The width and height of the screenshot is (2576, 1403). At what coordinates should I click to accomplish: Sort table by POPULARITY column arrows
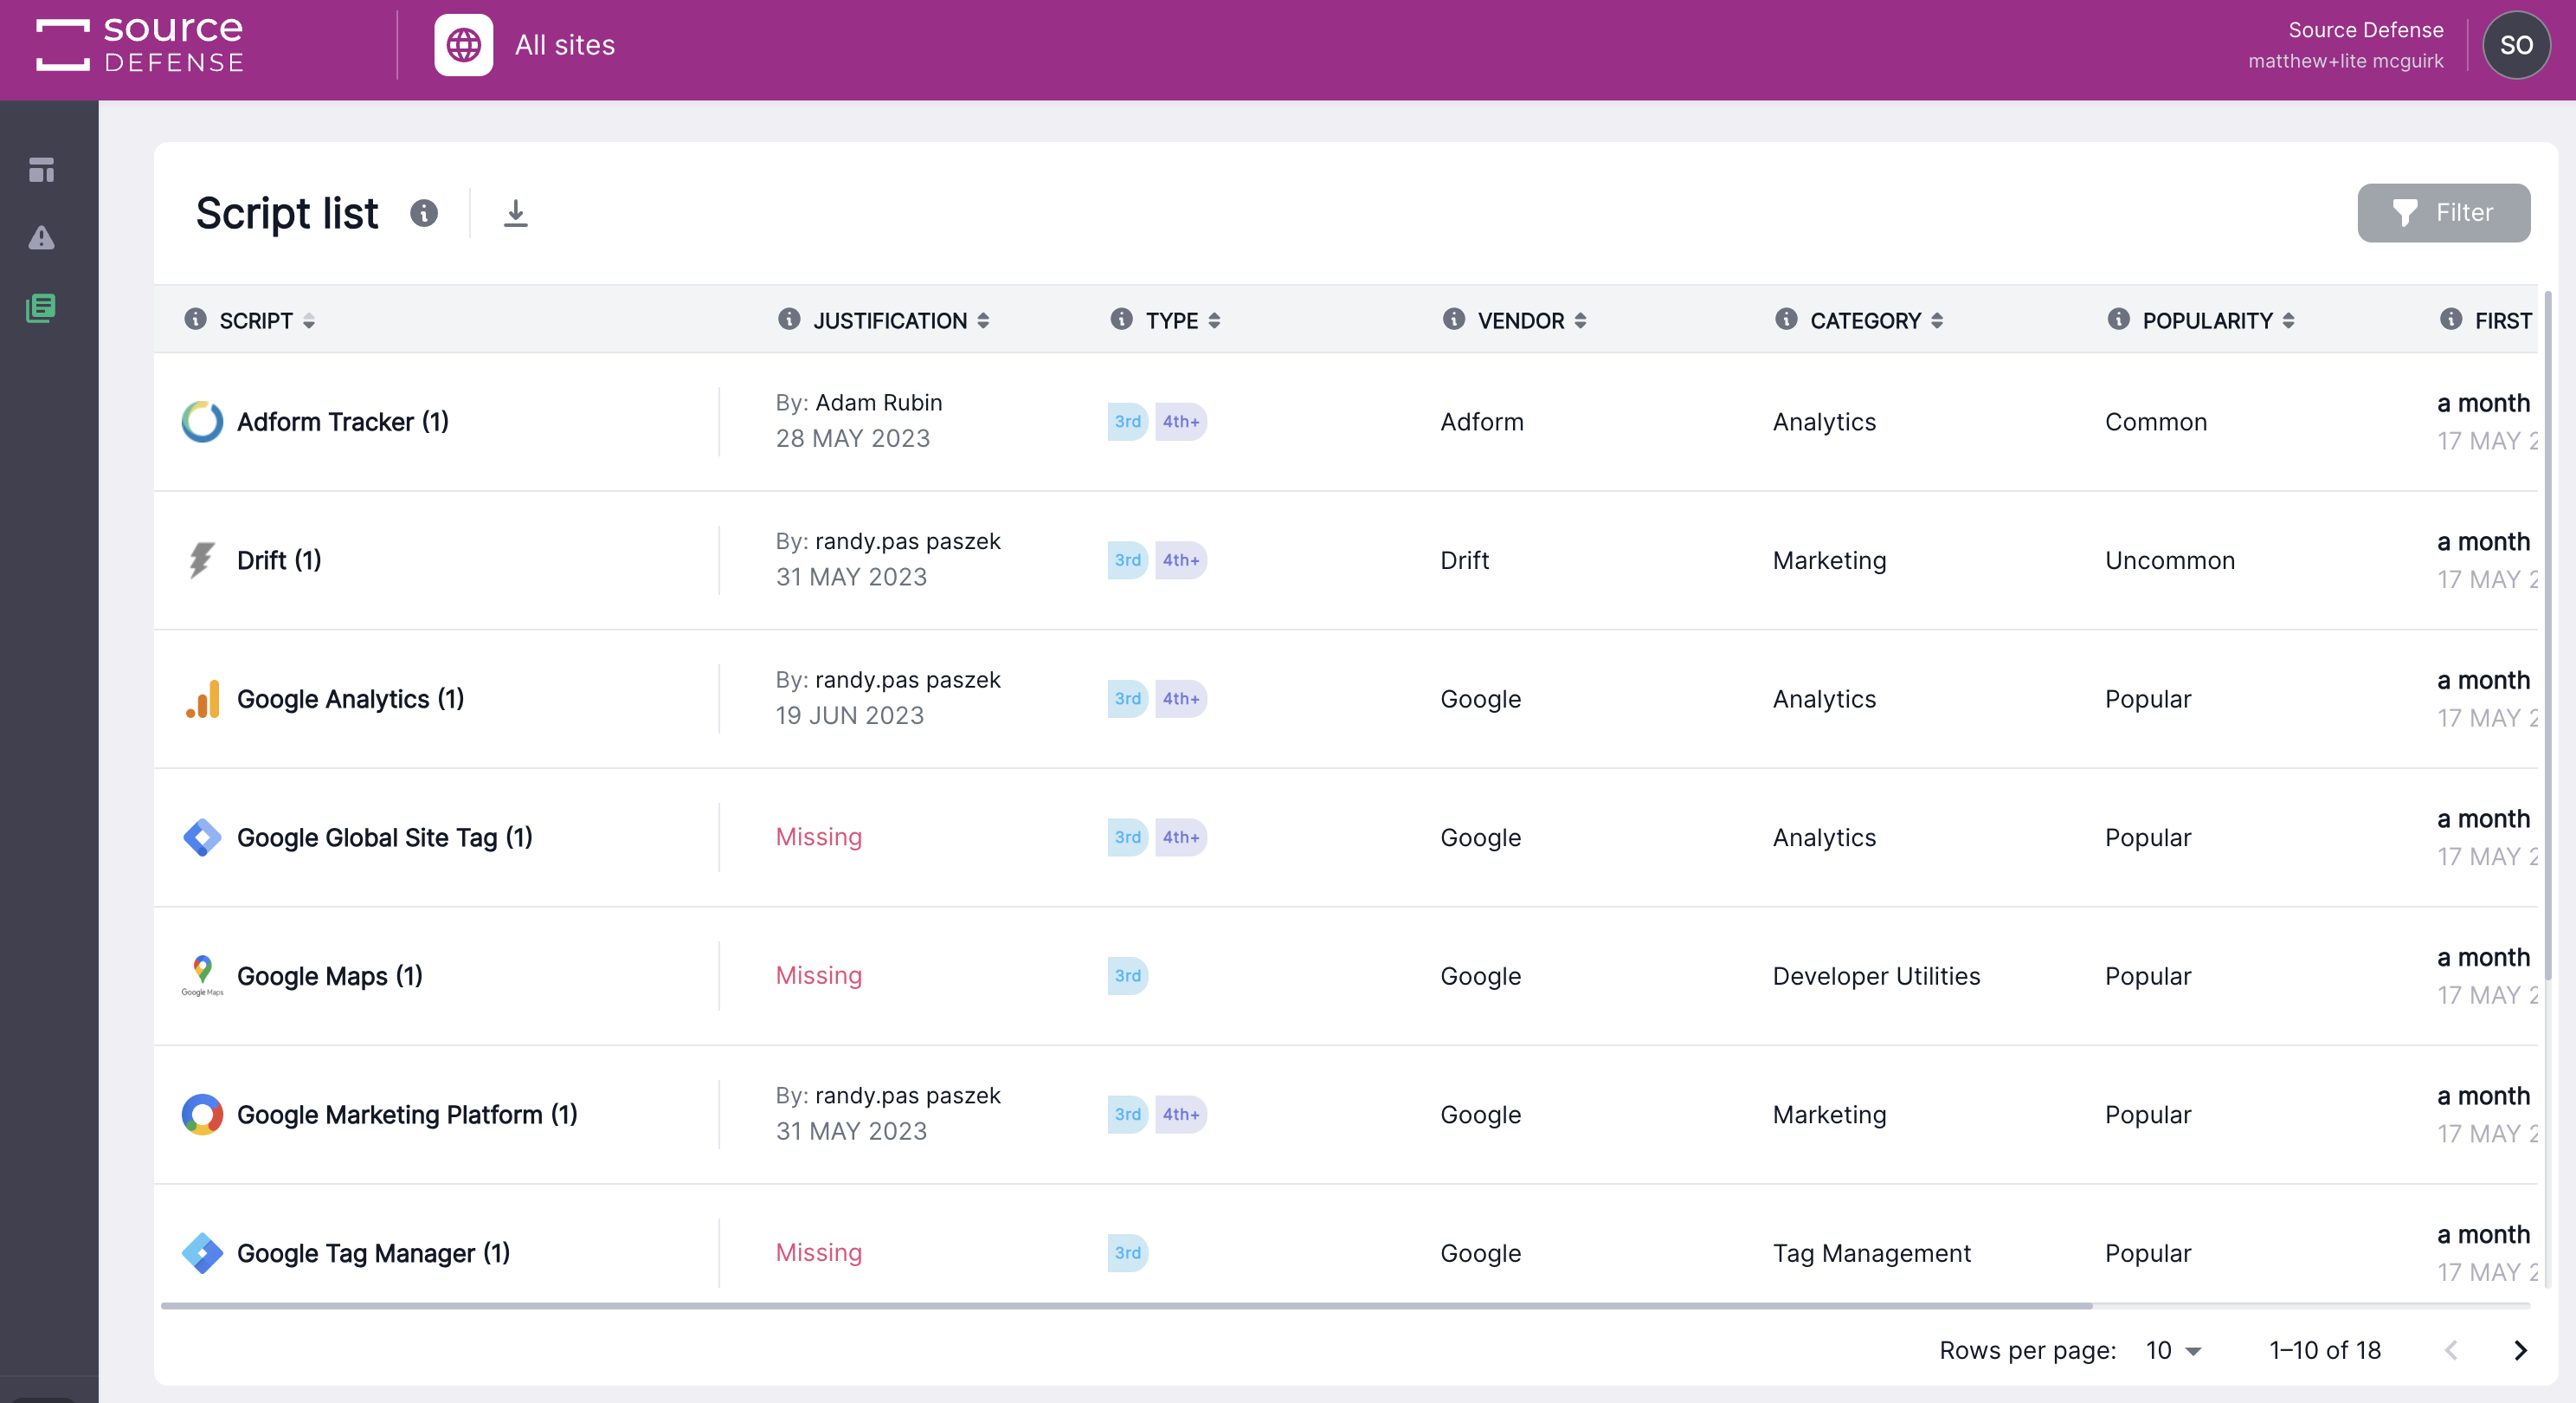tap(2288, 320)
